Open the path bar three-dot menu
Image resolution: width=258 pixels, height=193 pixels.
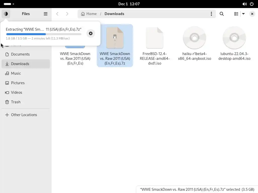(211, 14)
